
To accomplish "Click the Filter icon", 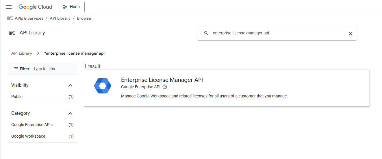I will (16, 69).
